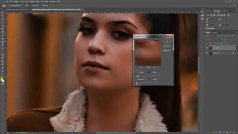Open the Edit Toolbar three-dots menu

coord(3,74)
